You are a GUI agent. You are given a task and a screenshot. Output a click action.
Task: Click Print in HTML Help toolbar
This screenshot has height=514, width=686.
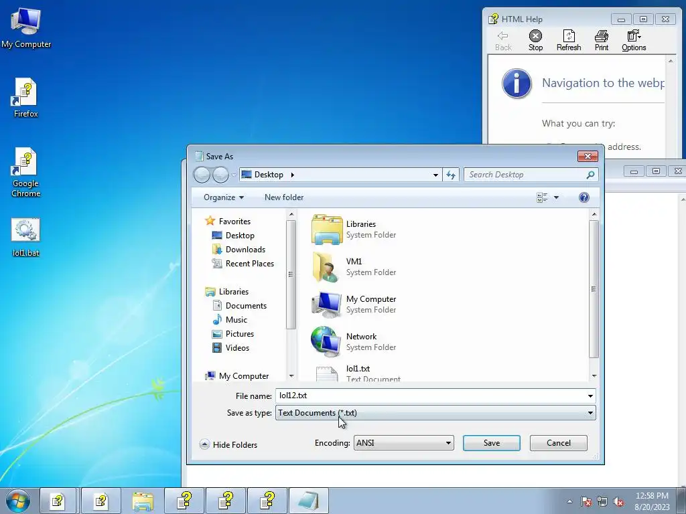(602, 41)
